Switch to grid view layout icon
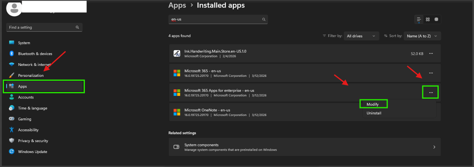 [x=428, y=19]
